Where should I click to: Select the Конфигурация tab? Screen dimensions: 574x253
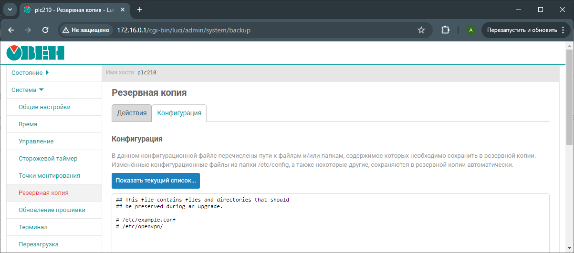point(179,113)
